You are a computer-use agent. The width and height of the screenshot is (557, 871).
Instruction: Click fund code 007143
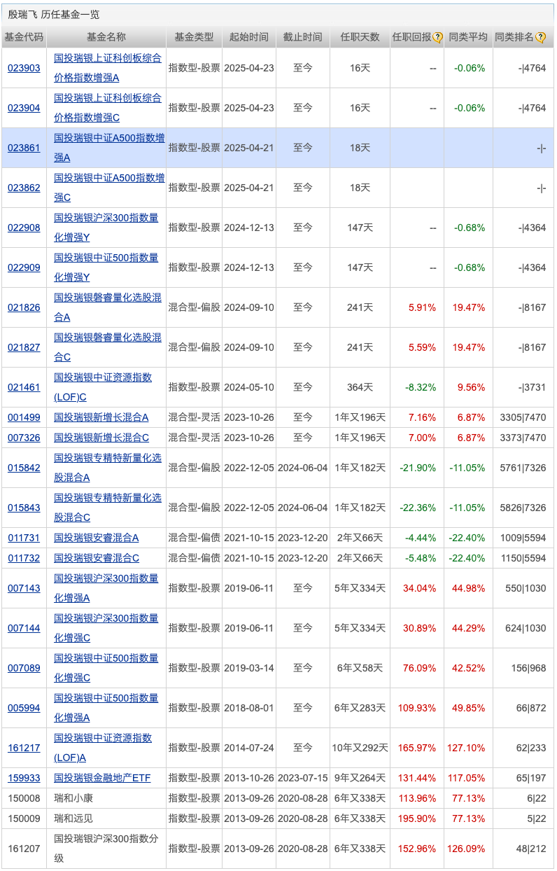[x=24, y=588]
